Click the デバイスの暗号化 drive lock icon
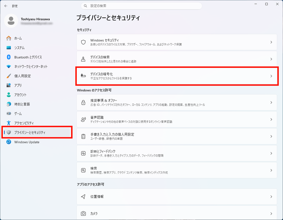This screenshot has height=220, width=283. 83,75
